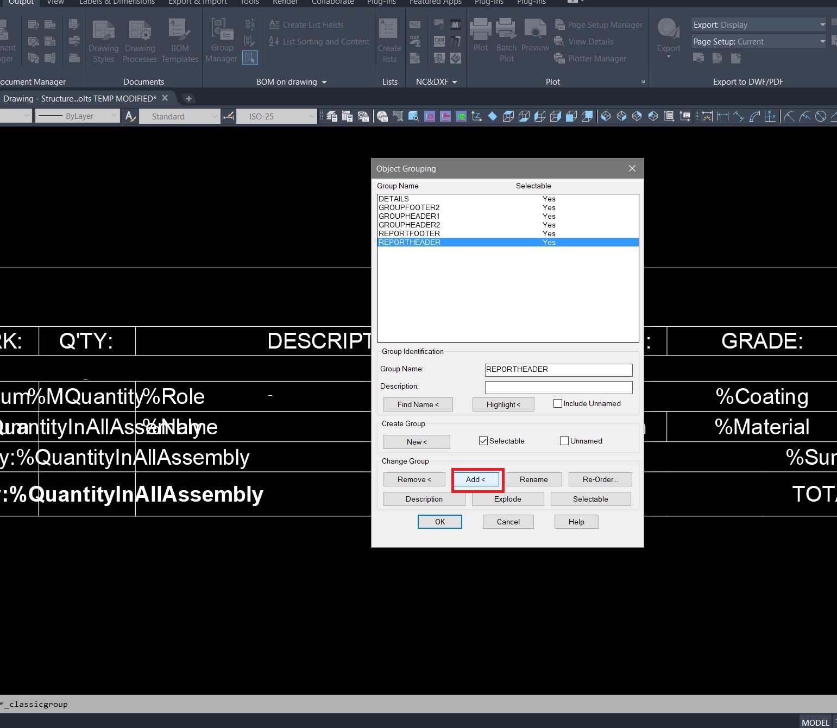The width and height of the screenshot is (837, 728).
Task: Open BOM Templates editor
Action: tap(180, 41)
